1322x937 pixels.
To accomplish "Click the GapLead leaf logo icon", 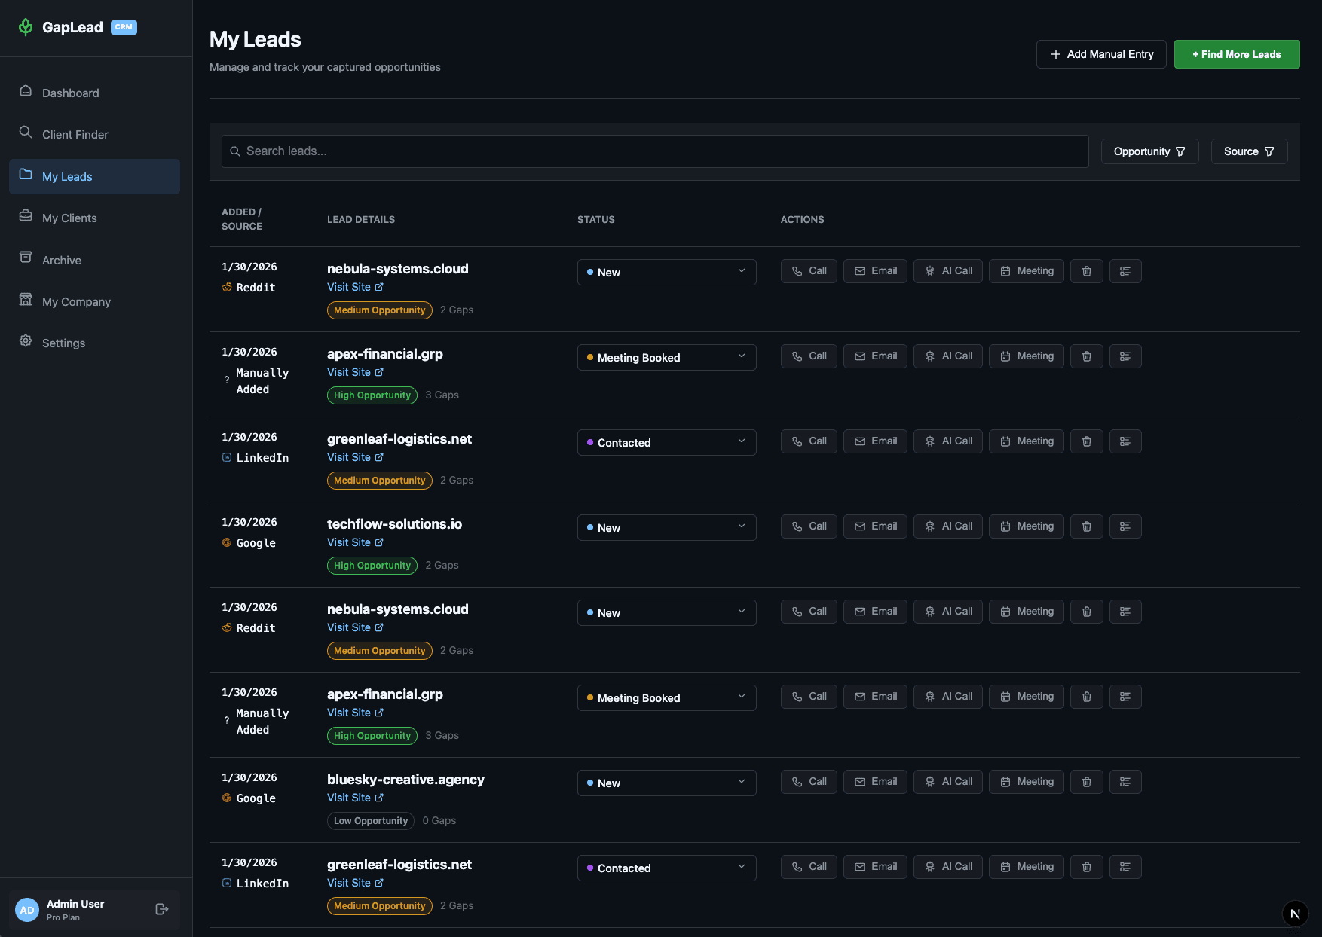I will pyautogui.click(x=26, y=27).
